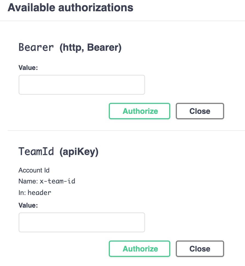The height and width of the screenshot is (266, 245).
Task: Click the (apiKey) type text
Action: [79, 152]
